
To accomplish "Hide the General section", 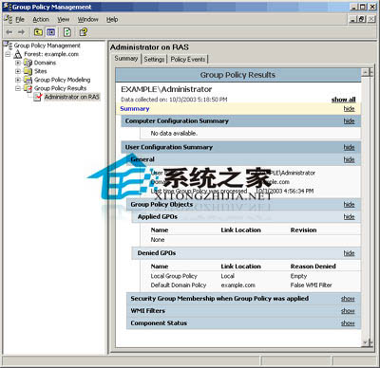I will [x=350, y=159].
